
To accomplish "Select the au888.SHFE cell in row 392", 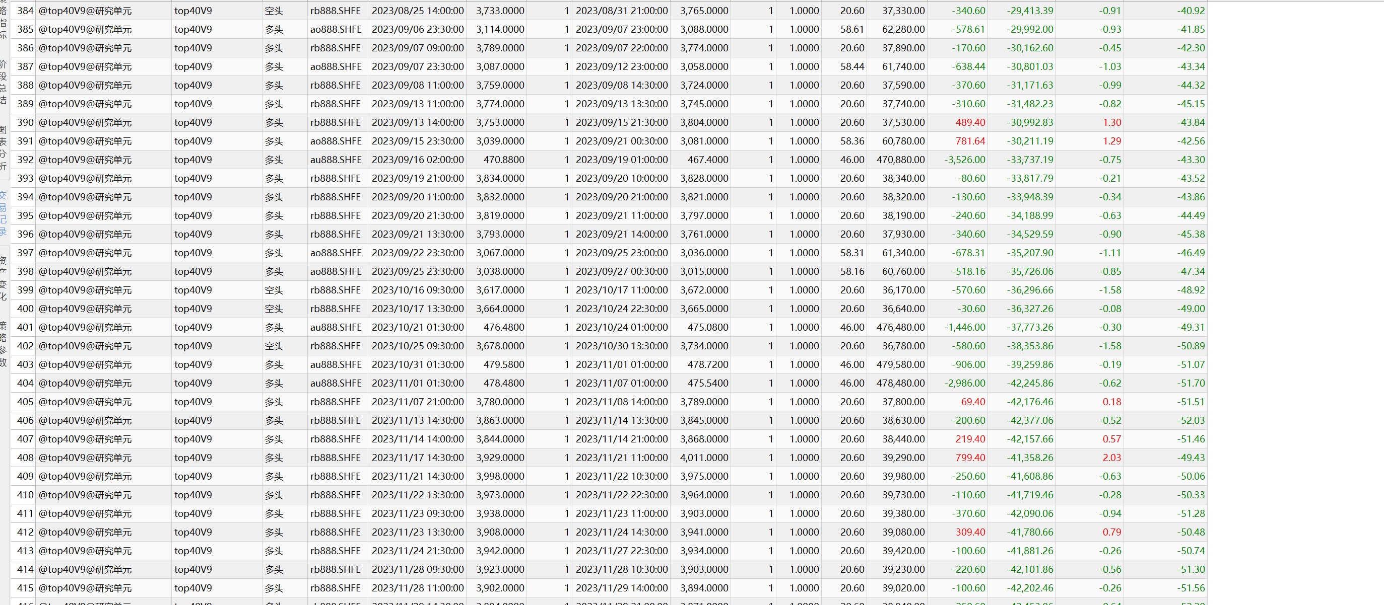I will click(x=335, y=160).
